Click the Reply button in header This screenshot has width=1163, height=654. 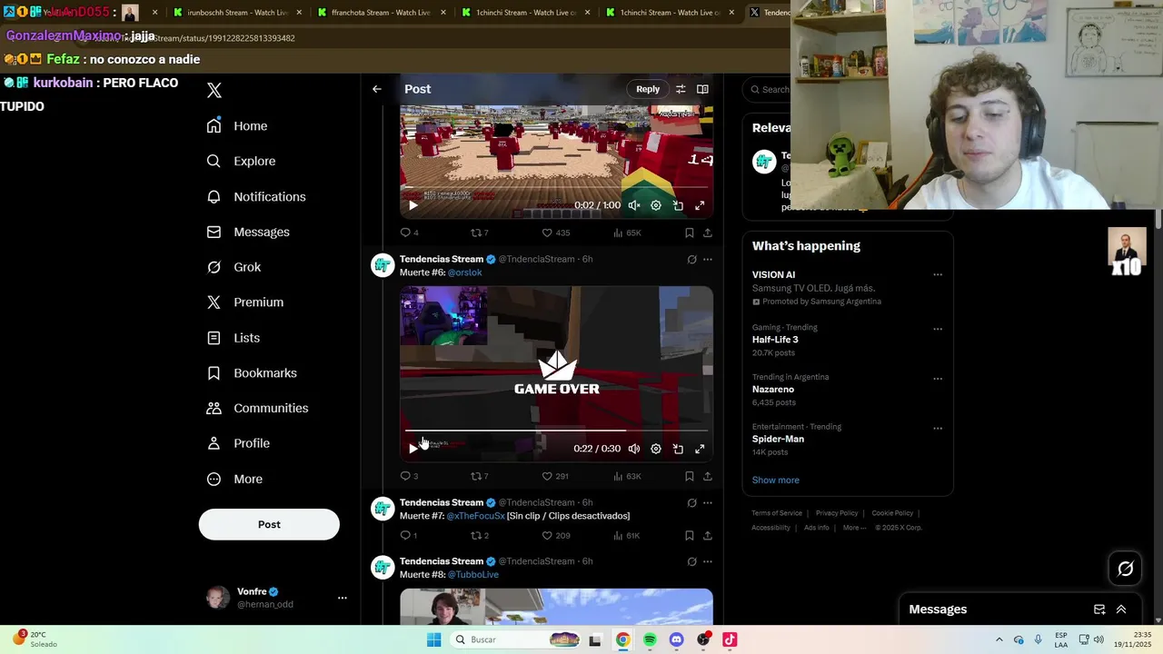pos(648,89)
